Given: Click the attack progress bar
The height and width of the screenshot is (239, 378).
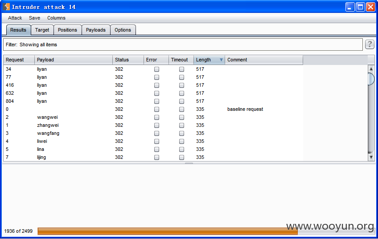Looking at the screenshot, I should point(206,231).
